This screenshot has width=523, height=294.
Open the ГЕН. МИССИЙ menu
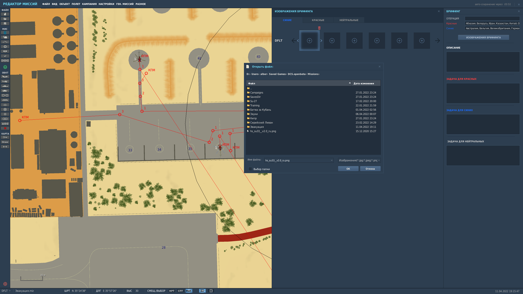(125, 4)
